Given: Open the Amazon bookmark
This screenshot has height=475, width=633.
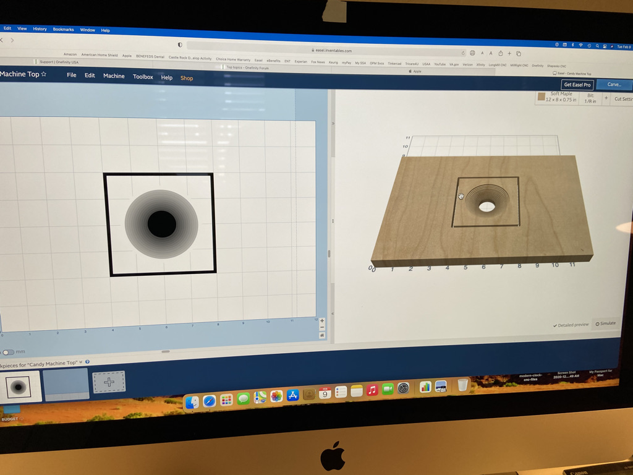Looking at the screenshot, I should pyautogui.click(x=70, y=54).
